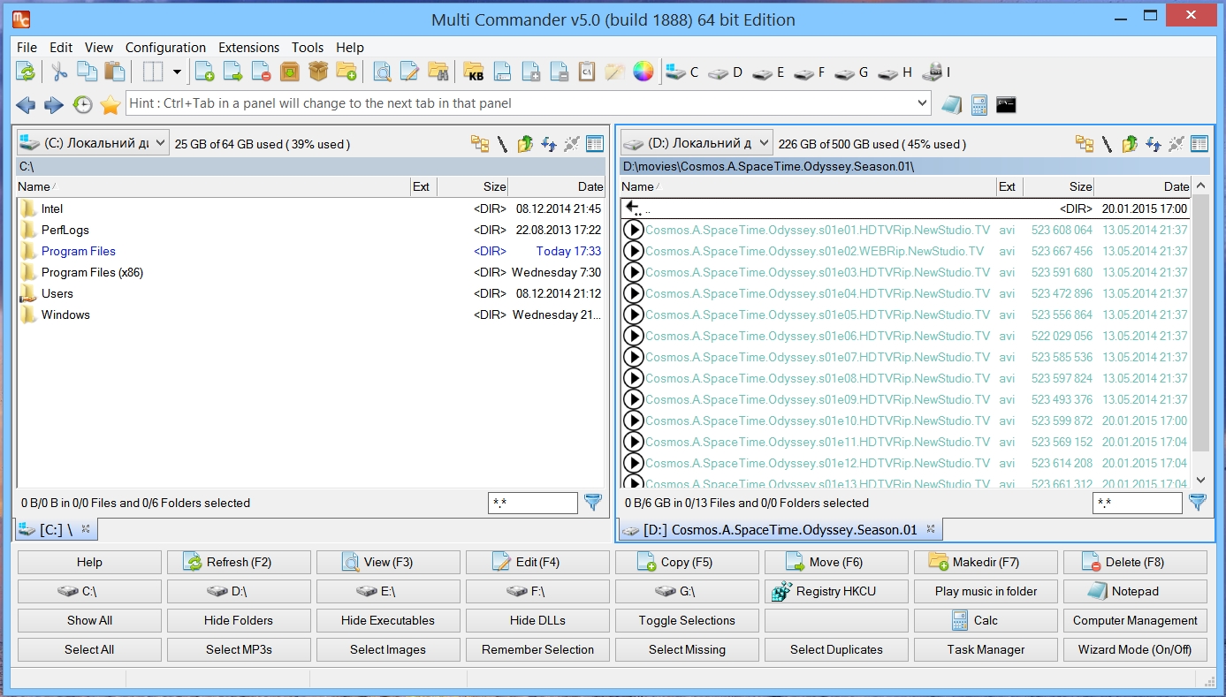Viewport: 1226px width, 697px height.
Task: Switch to drive D in the toolbar
Action: (x=725, y=72)
